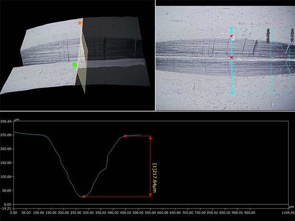
Task: Click the green marker dot in 3D view
Action: coord(75,64)
